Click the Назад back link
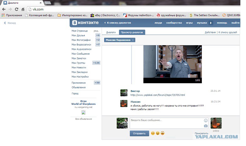 pyautogui.click(x=10, y=23)
